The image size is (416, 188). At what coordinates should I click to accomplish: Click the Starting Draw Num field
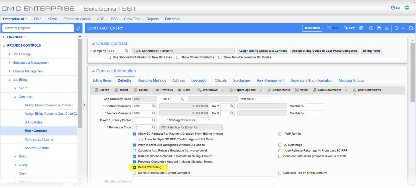click(x=204, y=120)
